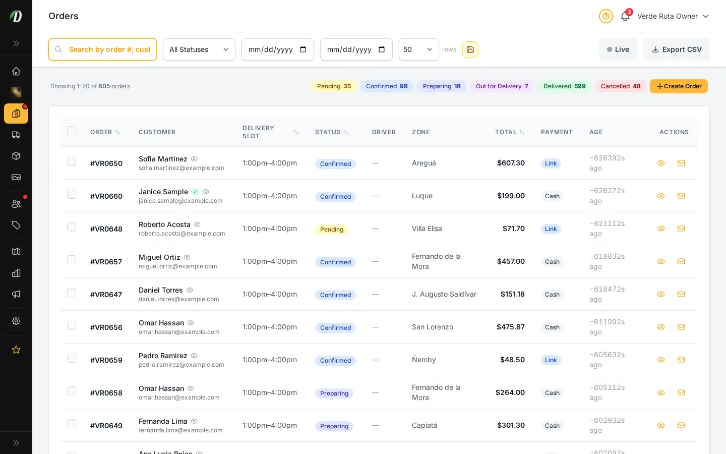
Task: Filter by Preparing 18 status chip
Action: (442, 86)
